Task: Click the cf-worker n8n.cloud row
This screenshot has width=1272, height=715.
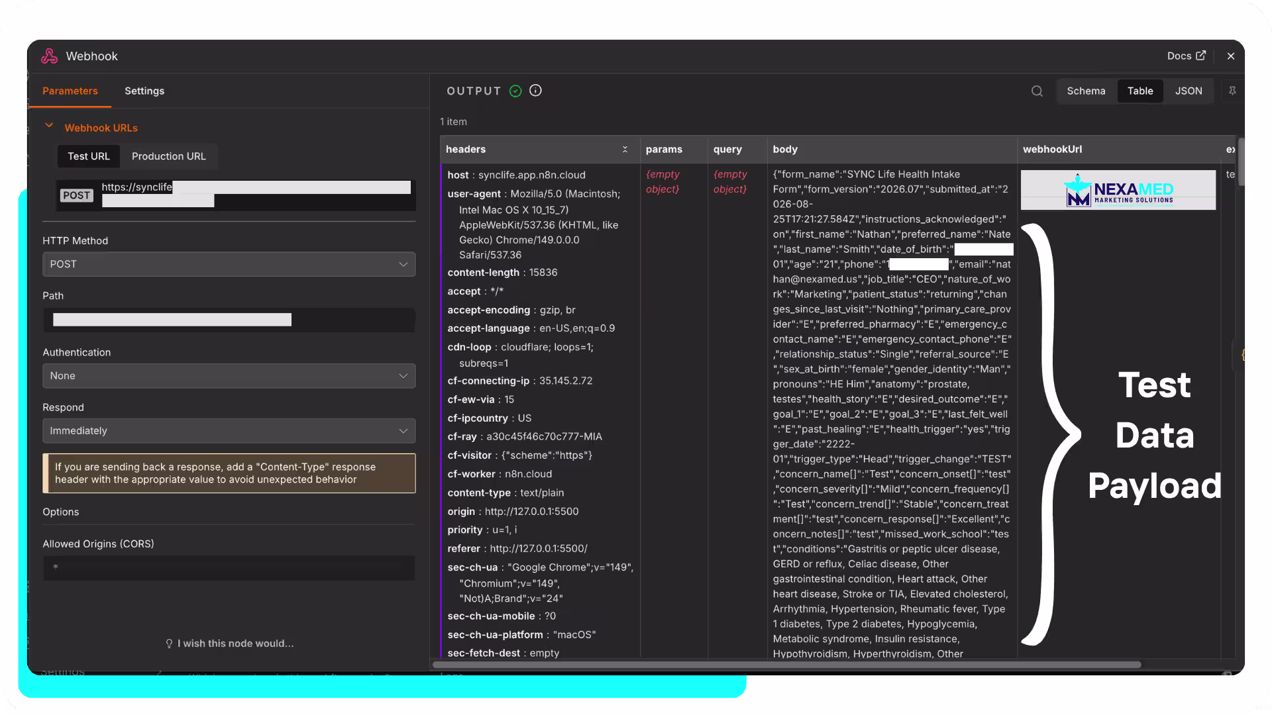Action: click(500, 475)
